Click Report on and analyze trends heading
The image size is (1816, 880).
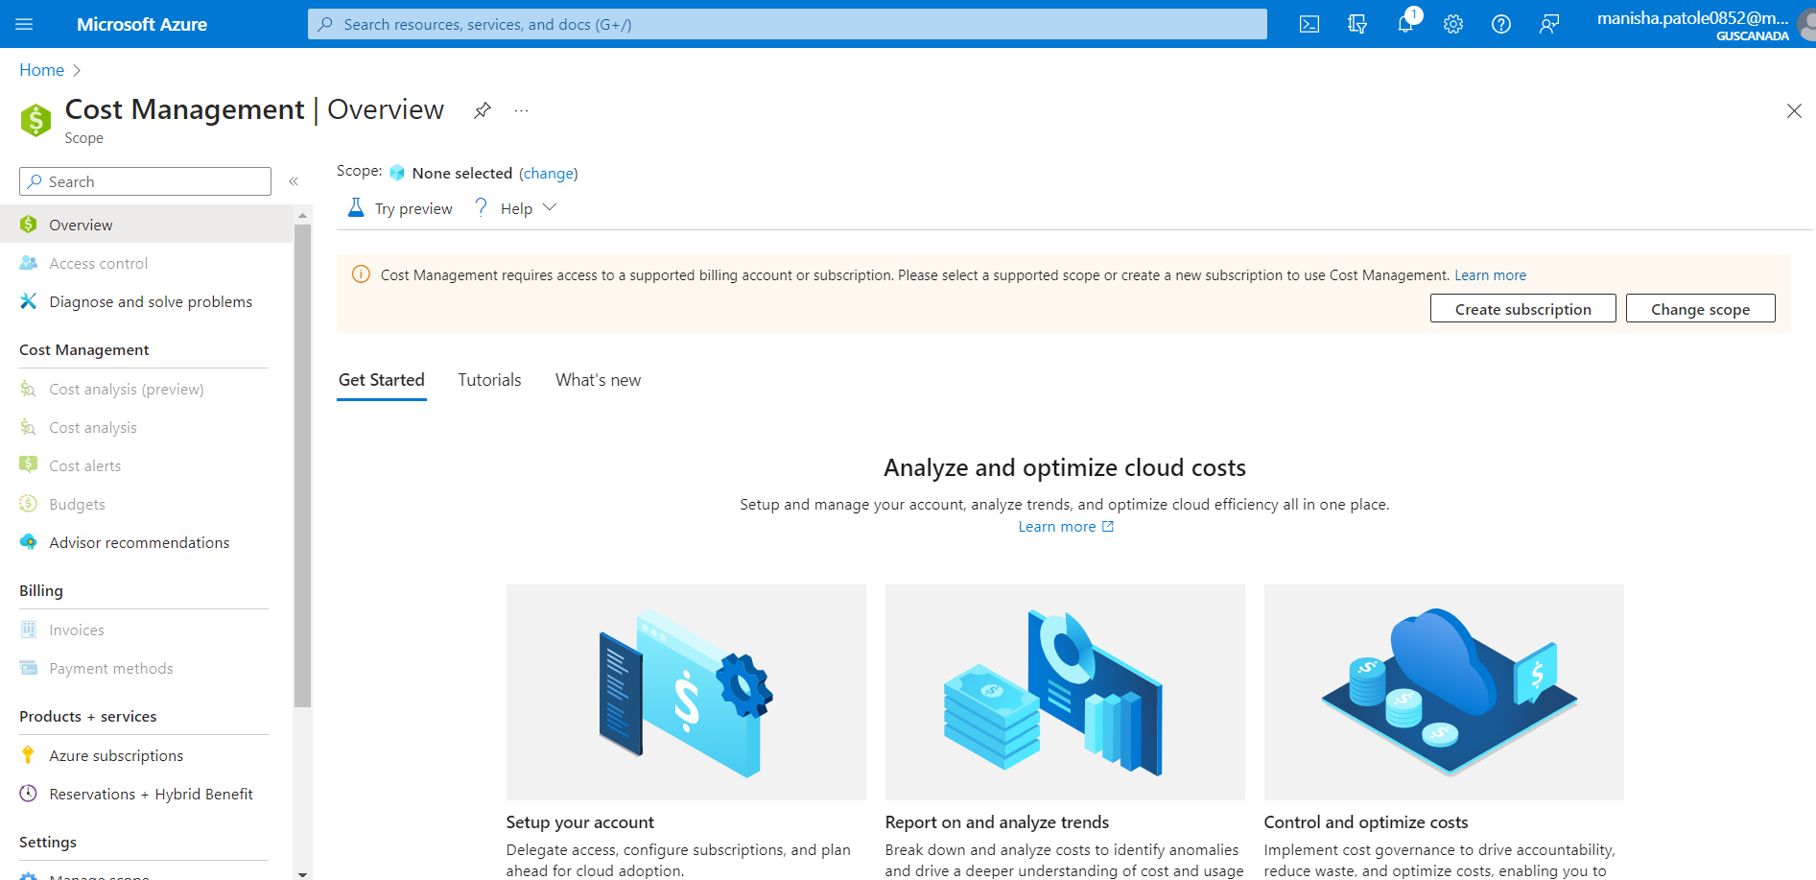[x=997, y=822]
